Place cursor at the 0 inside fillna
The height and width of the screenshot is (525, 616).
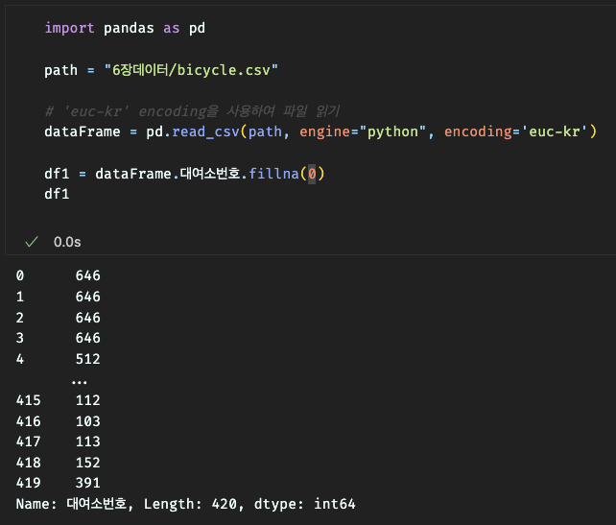[x=312, y=174]
